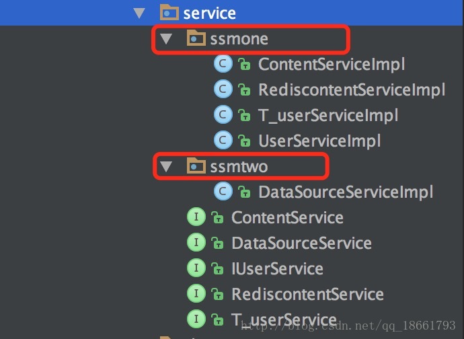Select the T_userService interface
Screen dimensions: 464x339
(284, 319)
